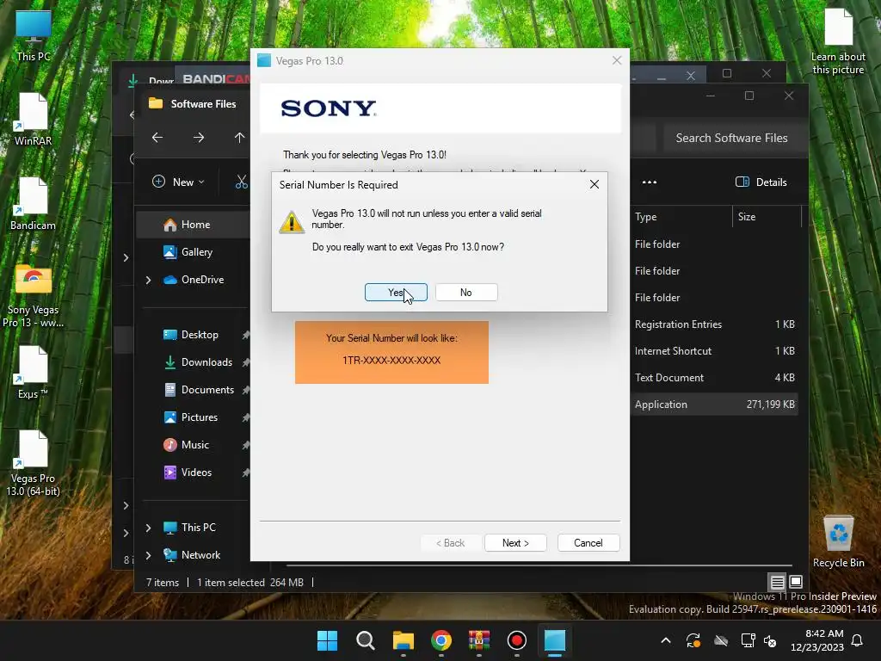
Task: Open Downloads in quick access
Action: [x=199, y=362]
